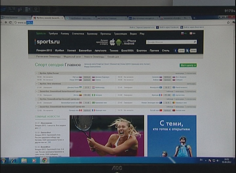Image resolution: width=236 pixels, height=173 pixels.
Task: Open Статистика in the top menu
Action: pyautogui.click(x=78, y=34)
